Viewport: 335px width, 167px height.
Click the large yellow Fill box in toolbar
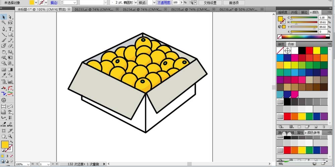(x=5, y=145)
